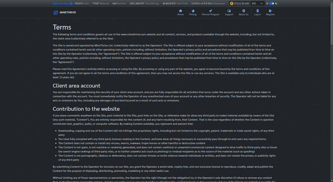Click the Register user icon

[x=270, y=11]
